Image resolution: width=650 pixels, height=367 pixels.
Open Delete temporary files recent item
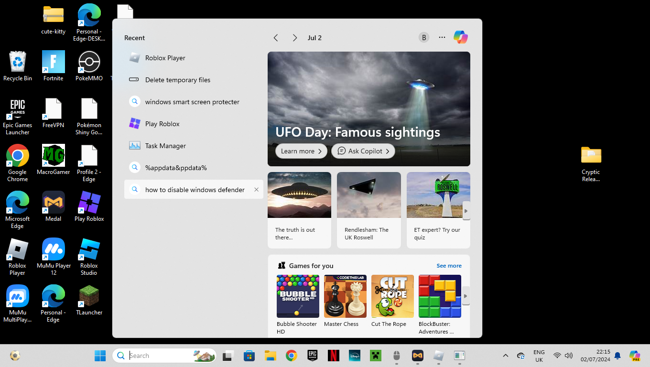click(194, 80)
